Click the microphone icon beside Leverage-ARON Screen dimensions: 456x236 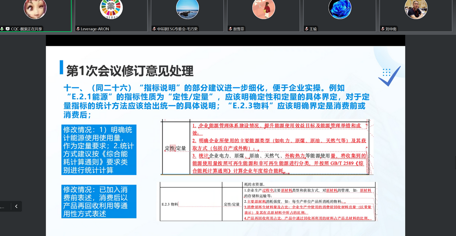click(x=78, y=29)
